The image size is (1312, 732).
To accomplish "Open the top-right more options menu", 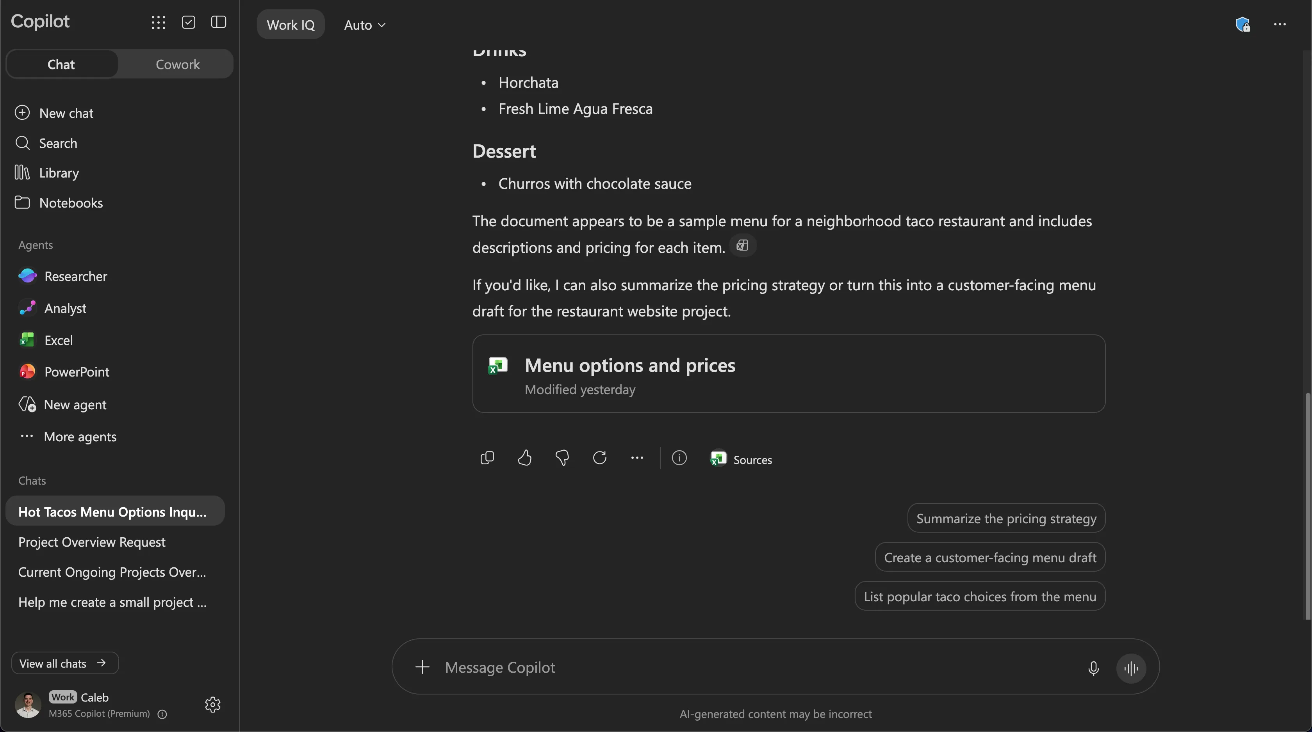I will [1280, 25].
